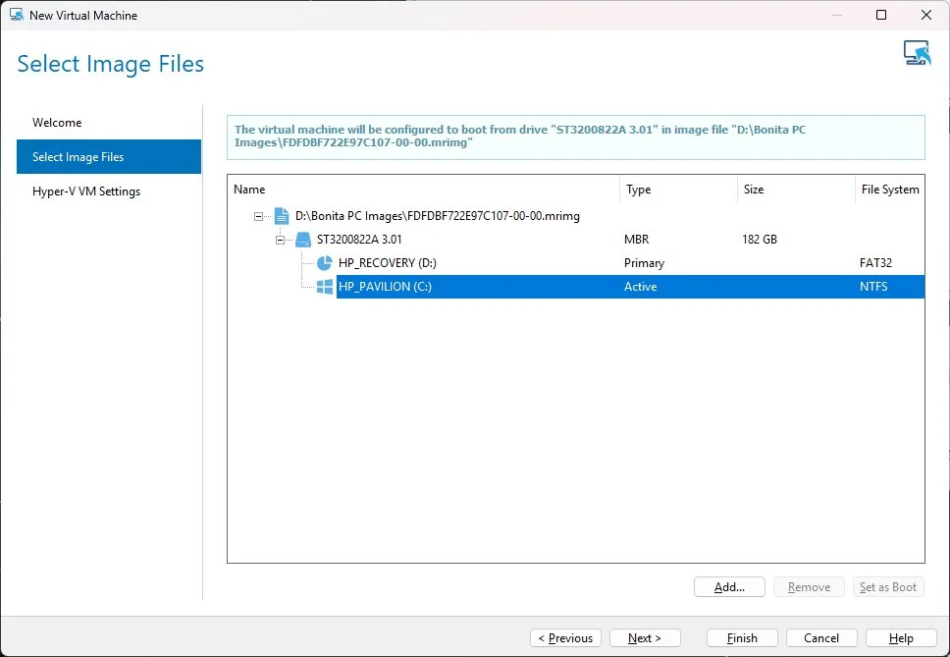Sort by the File System column header
This screenshot has height=657, width=950.
pyautogui.click(x=890, y=190)
